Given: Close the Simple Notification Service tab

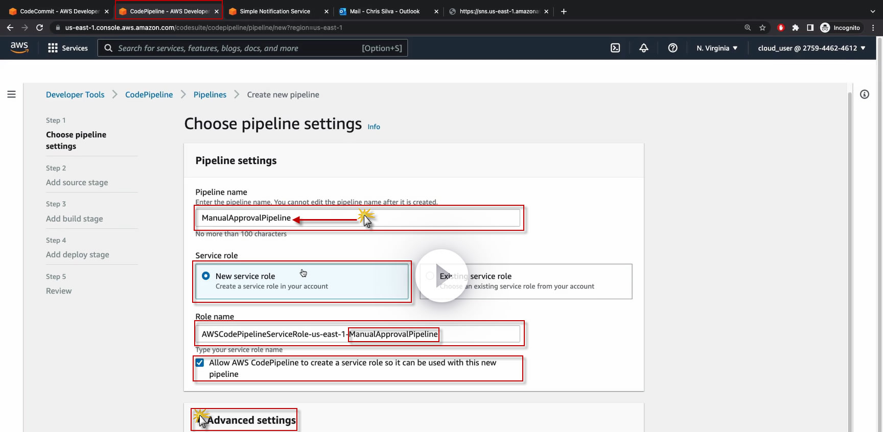Looking at the screenshot, I should click(x=327, y=11).
